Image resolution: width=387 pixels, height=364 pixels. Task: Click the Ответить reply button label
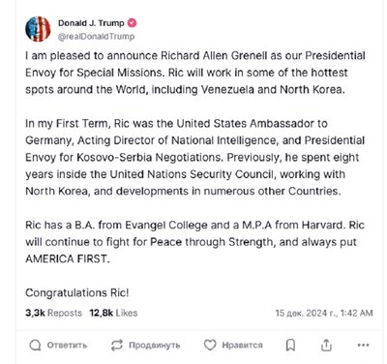coord(67,345)
